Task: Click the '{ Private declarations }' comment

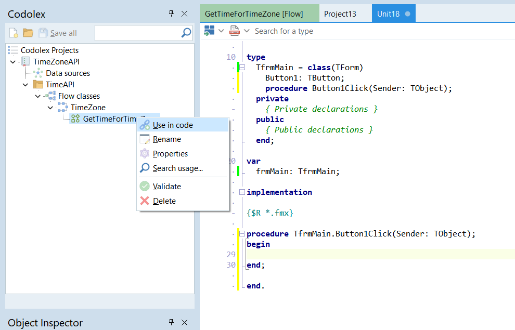Action: coord(321,109)
